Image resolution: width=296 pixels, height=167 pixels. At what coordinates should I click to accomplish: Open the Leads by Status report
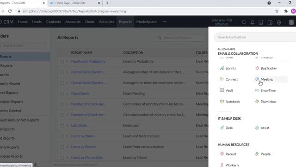(83, 136)
